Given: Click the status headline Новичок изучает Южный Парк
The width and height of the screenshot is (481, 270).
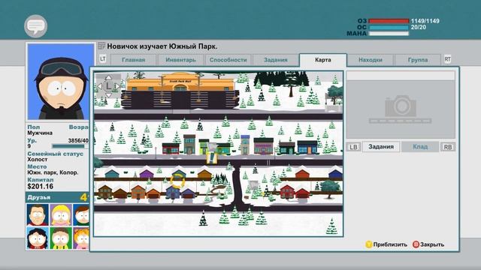Looking at the screenshot, I should (162, 46).
